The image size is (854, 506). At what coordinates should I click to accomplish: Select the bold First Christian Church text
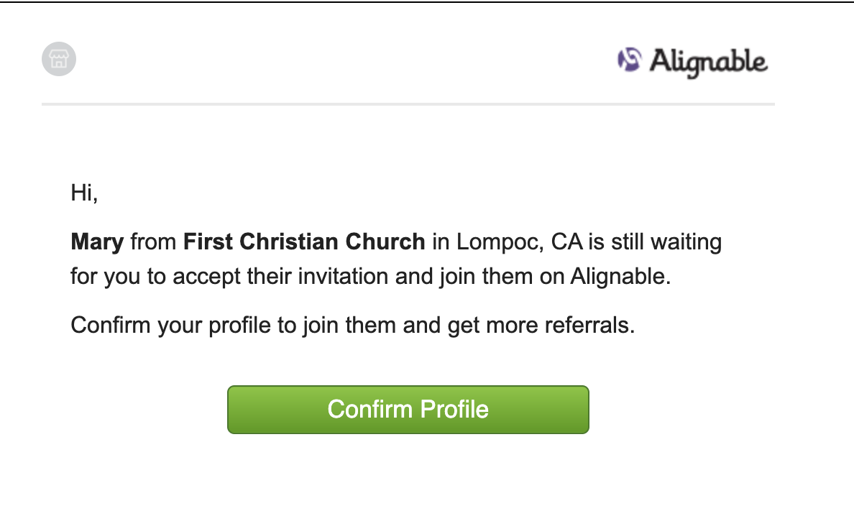point(304,241)
